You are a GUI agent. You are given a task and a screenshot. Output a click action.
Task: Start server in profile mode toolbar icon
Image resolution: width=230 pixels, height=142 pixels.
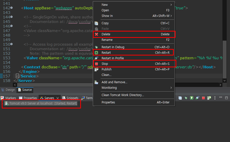pos(197,98)
